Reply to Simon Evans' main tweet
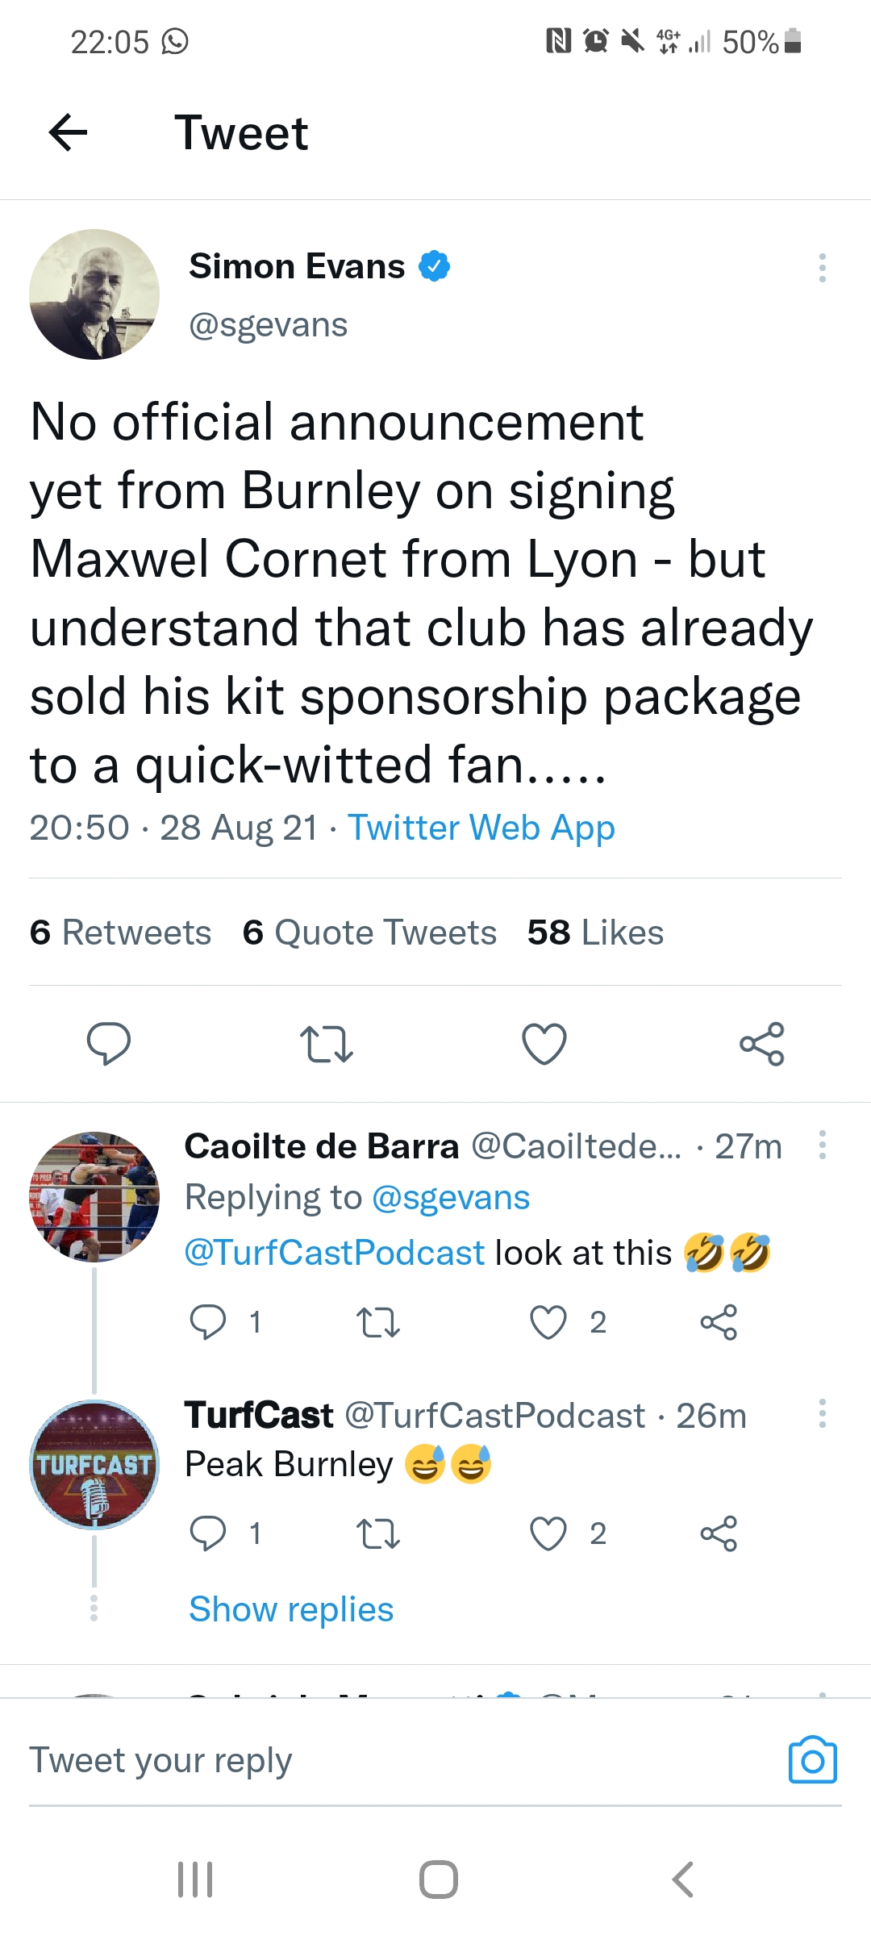The width and height of the screenshot is (871, 1936). [x=109, y=1044]
